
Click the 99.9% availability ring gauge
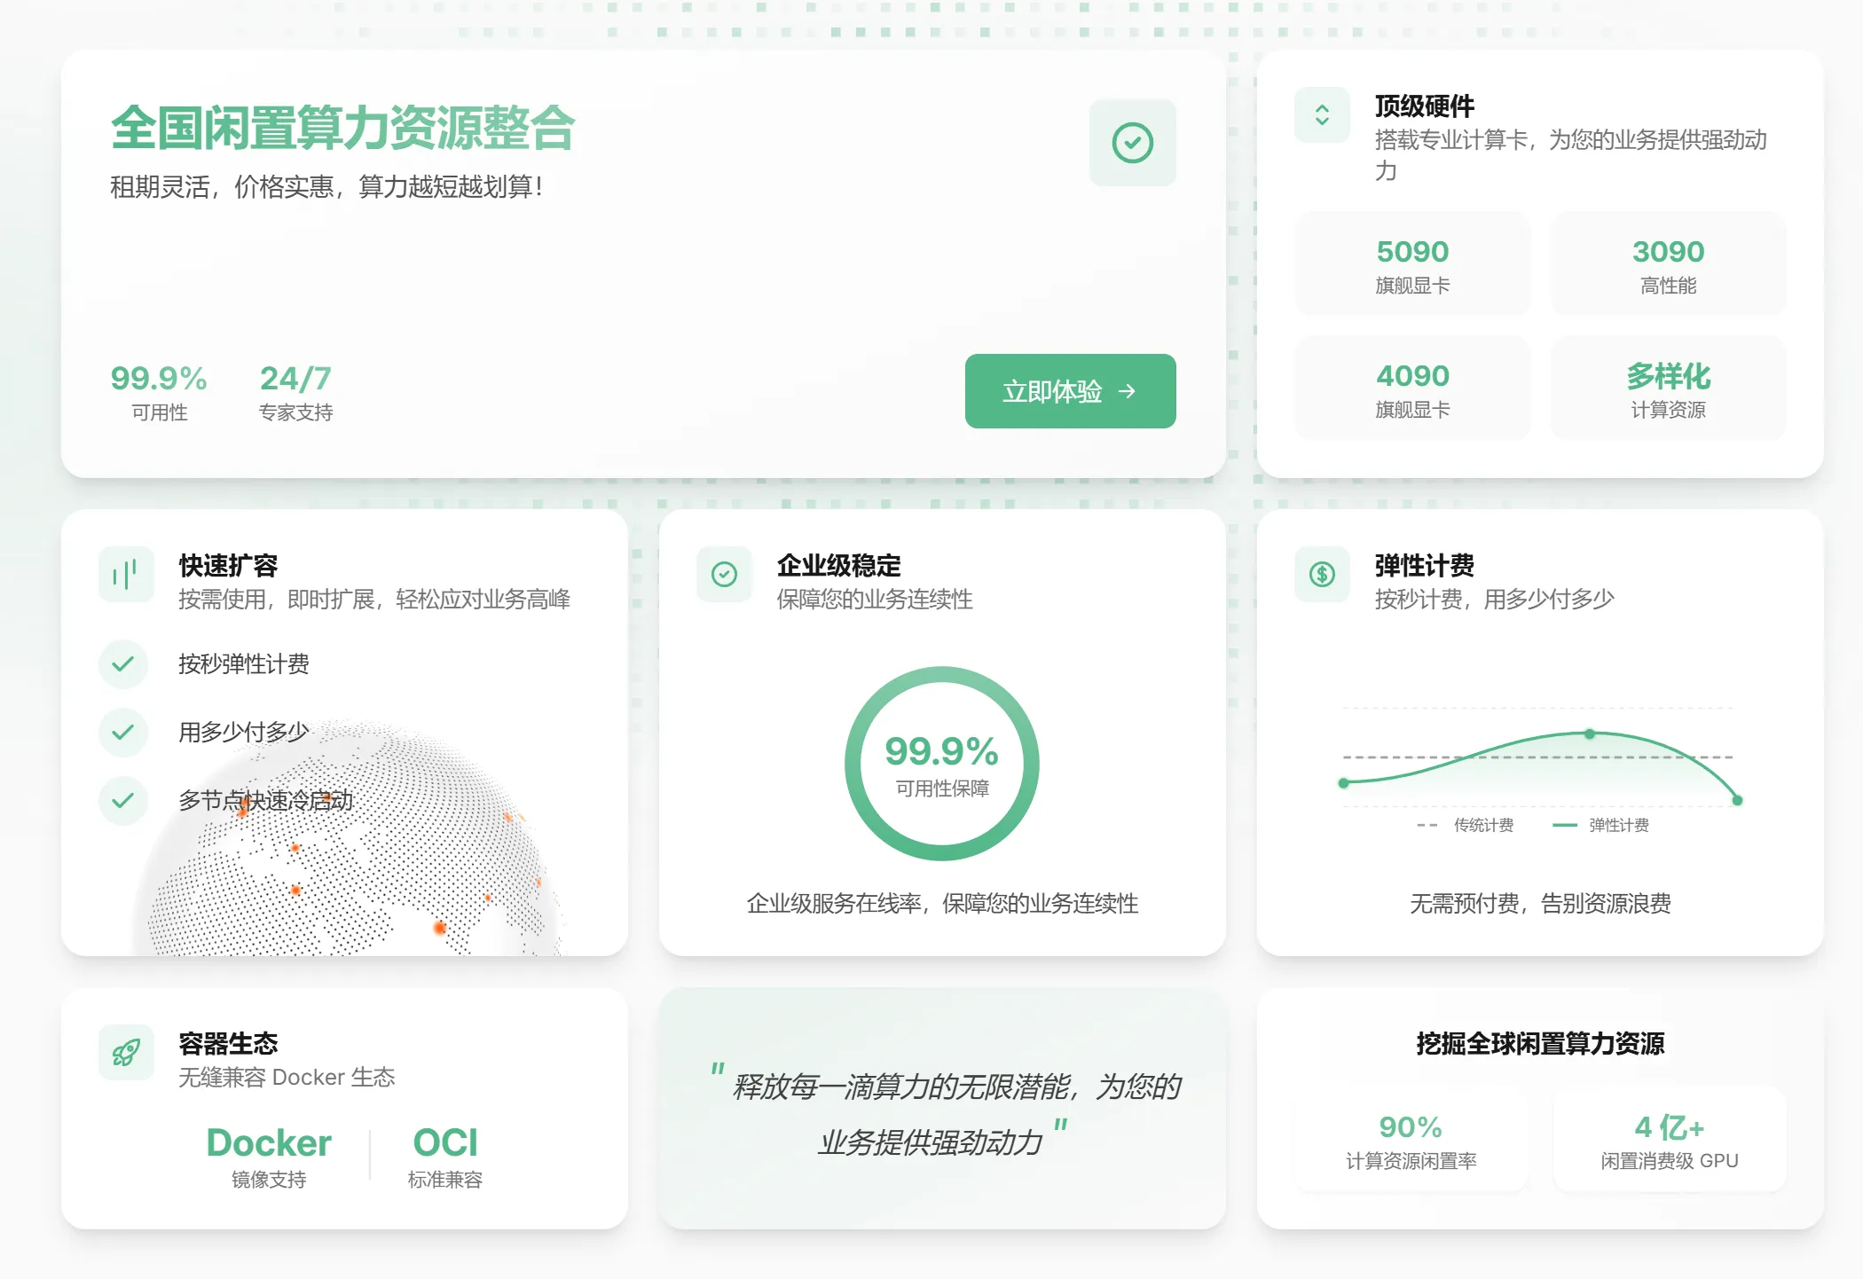(941, 764)
